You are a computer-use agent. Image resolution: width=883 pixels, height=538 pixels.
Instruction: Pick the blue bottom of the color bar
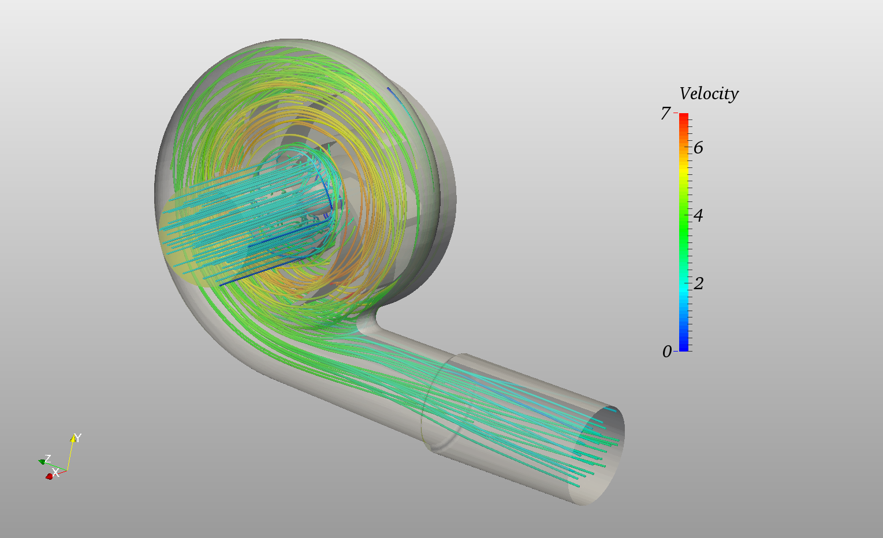tap(684, 345)
